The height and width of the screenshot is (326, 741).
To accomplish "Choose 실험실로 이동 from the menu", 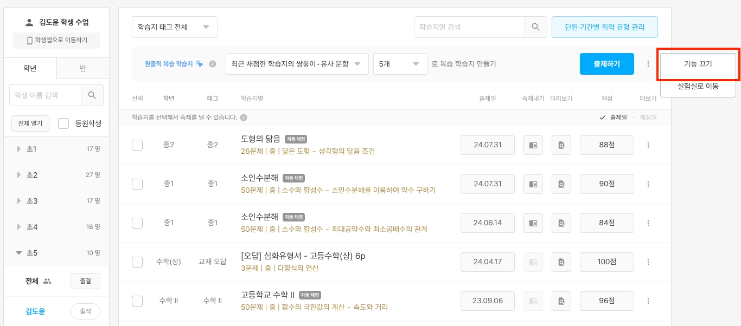I will [698, 86].
